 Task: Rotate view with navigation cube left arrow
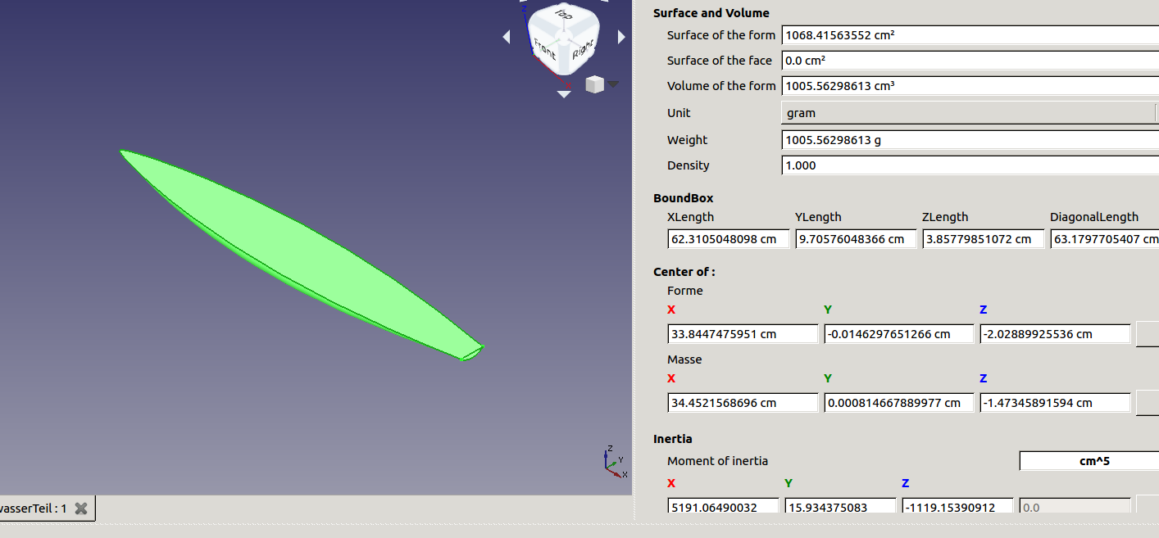point(506,37)
